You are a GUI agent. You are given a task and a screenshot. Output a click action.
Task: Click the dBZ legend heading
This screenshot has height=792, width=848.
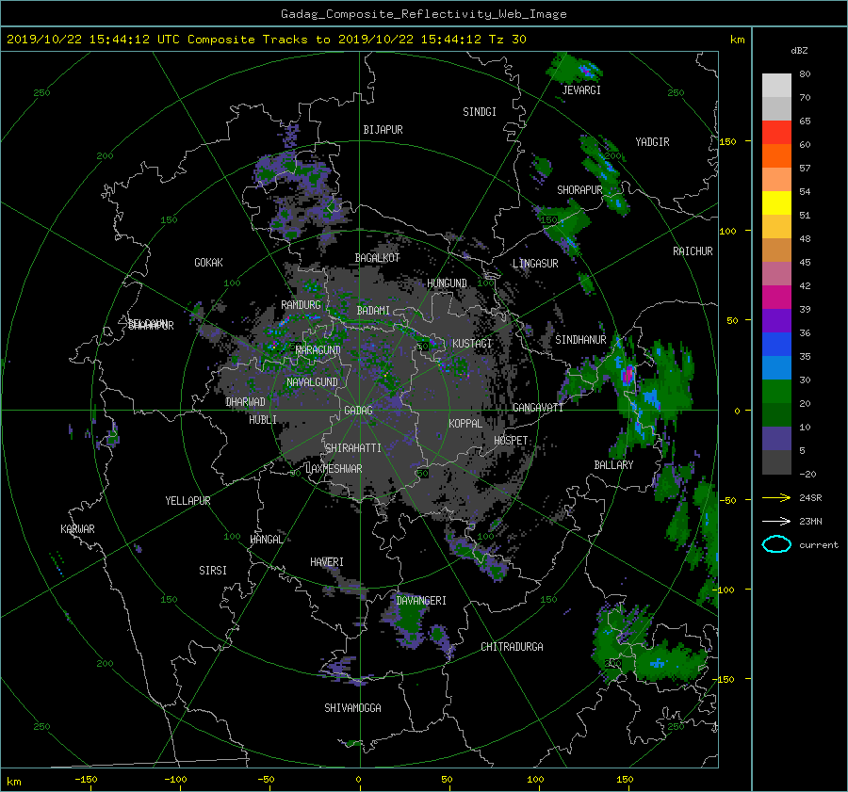coord(799,50)
